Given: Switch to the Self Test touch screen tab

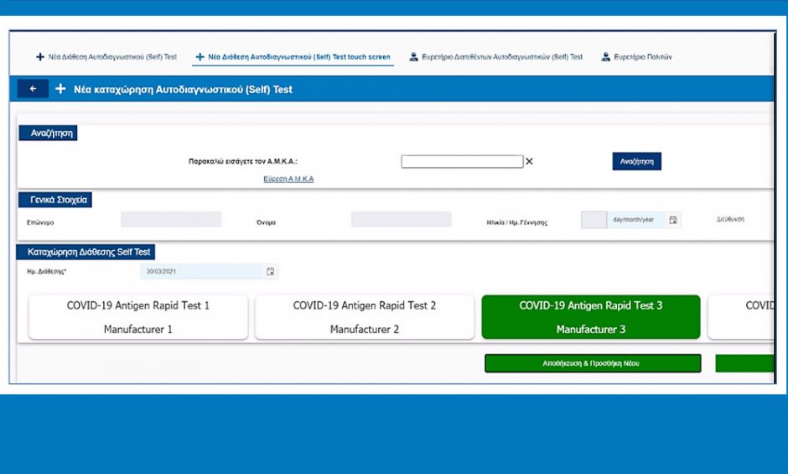Looking at the screenshot, I should (298, 57).
